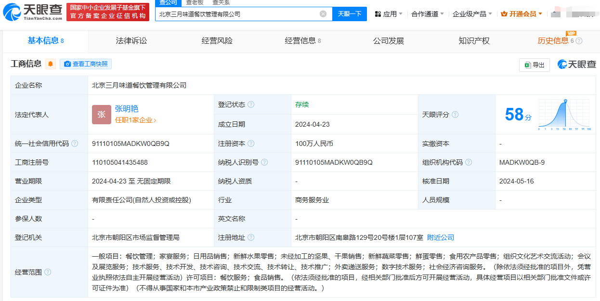This screenshot has height=301, width=600.
Task: Click the 工商信息 section heading
Action: 26,64
